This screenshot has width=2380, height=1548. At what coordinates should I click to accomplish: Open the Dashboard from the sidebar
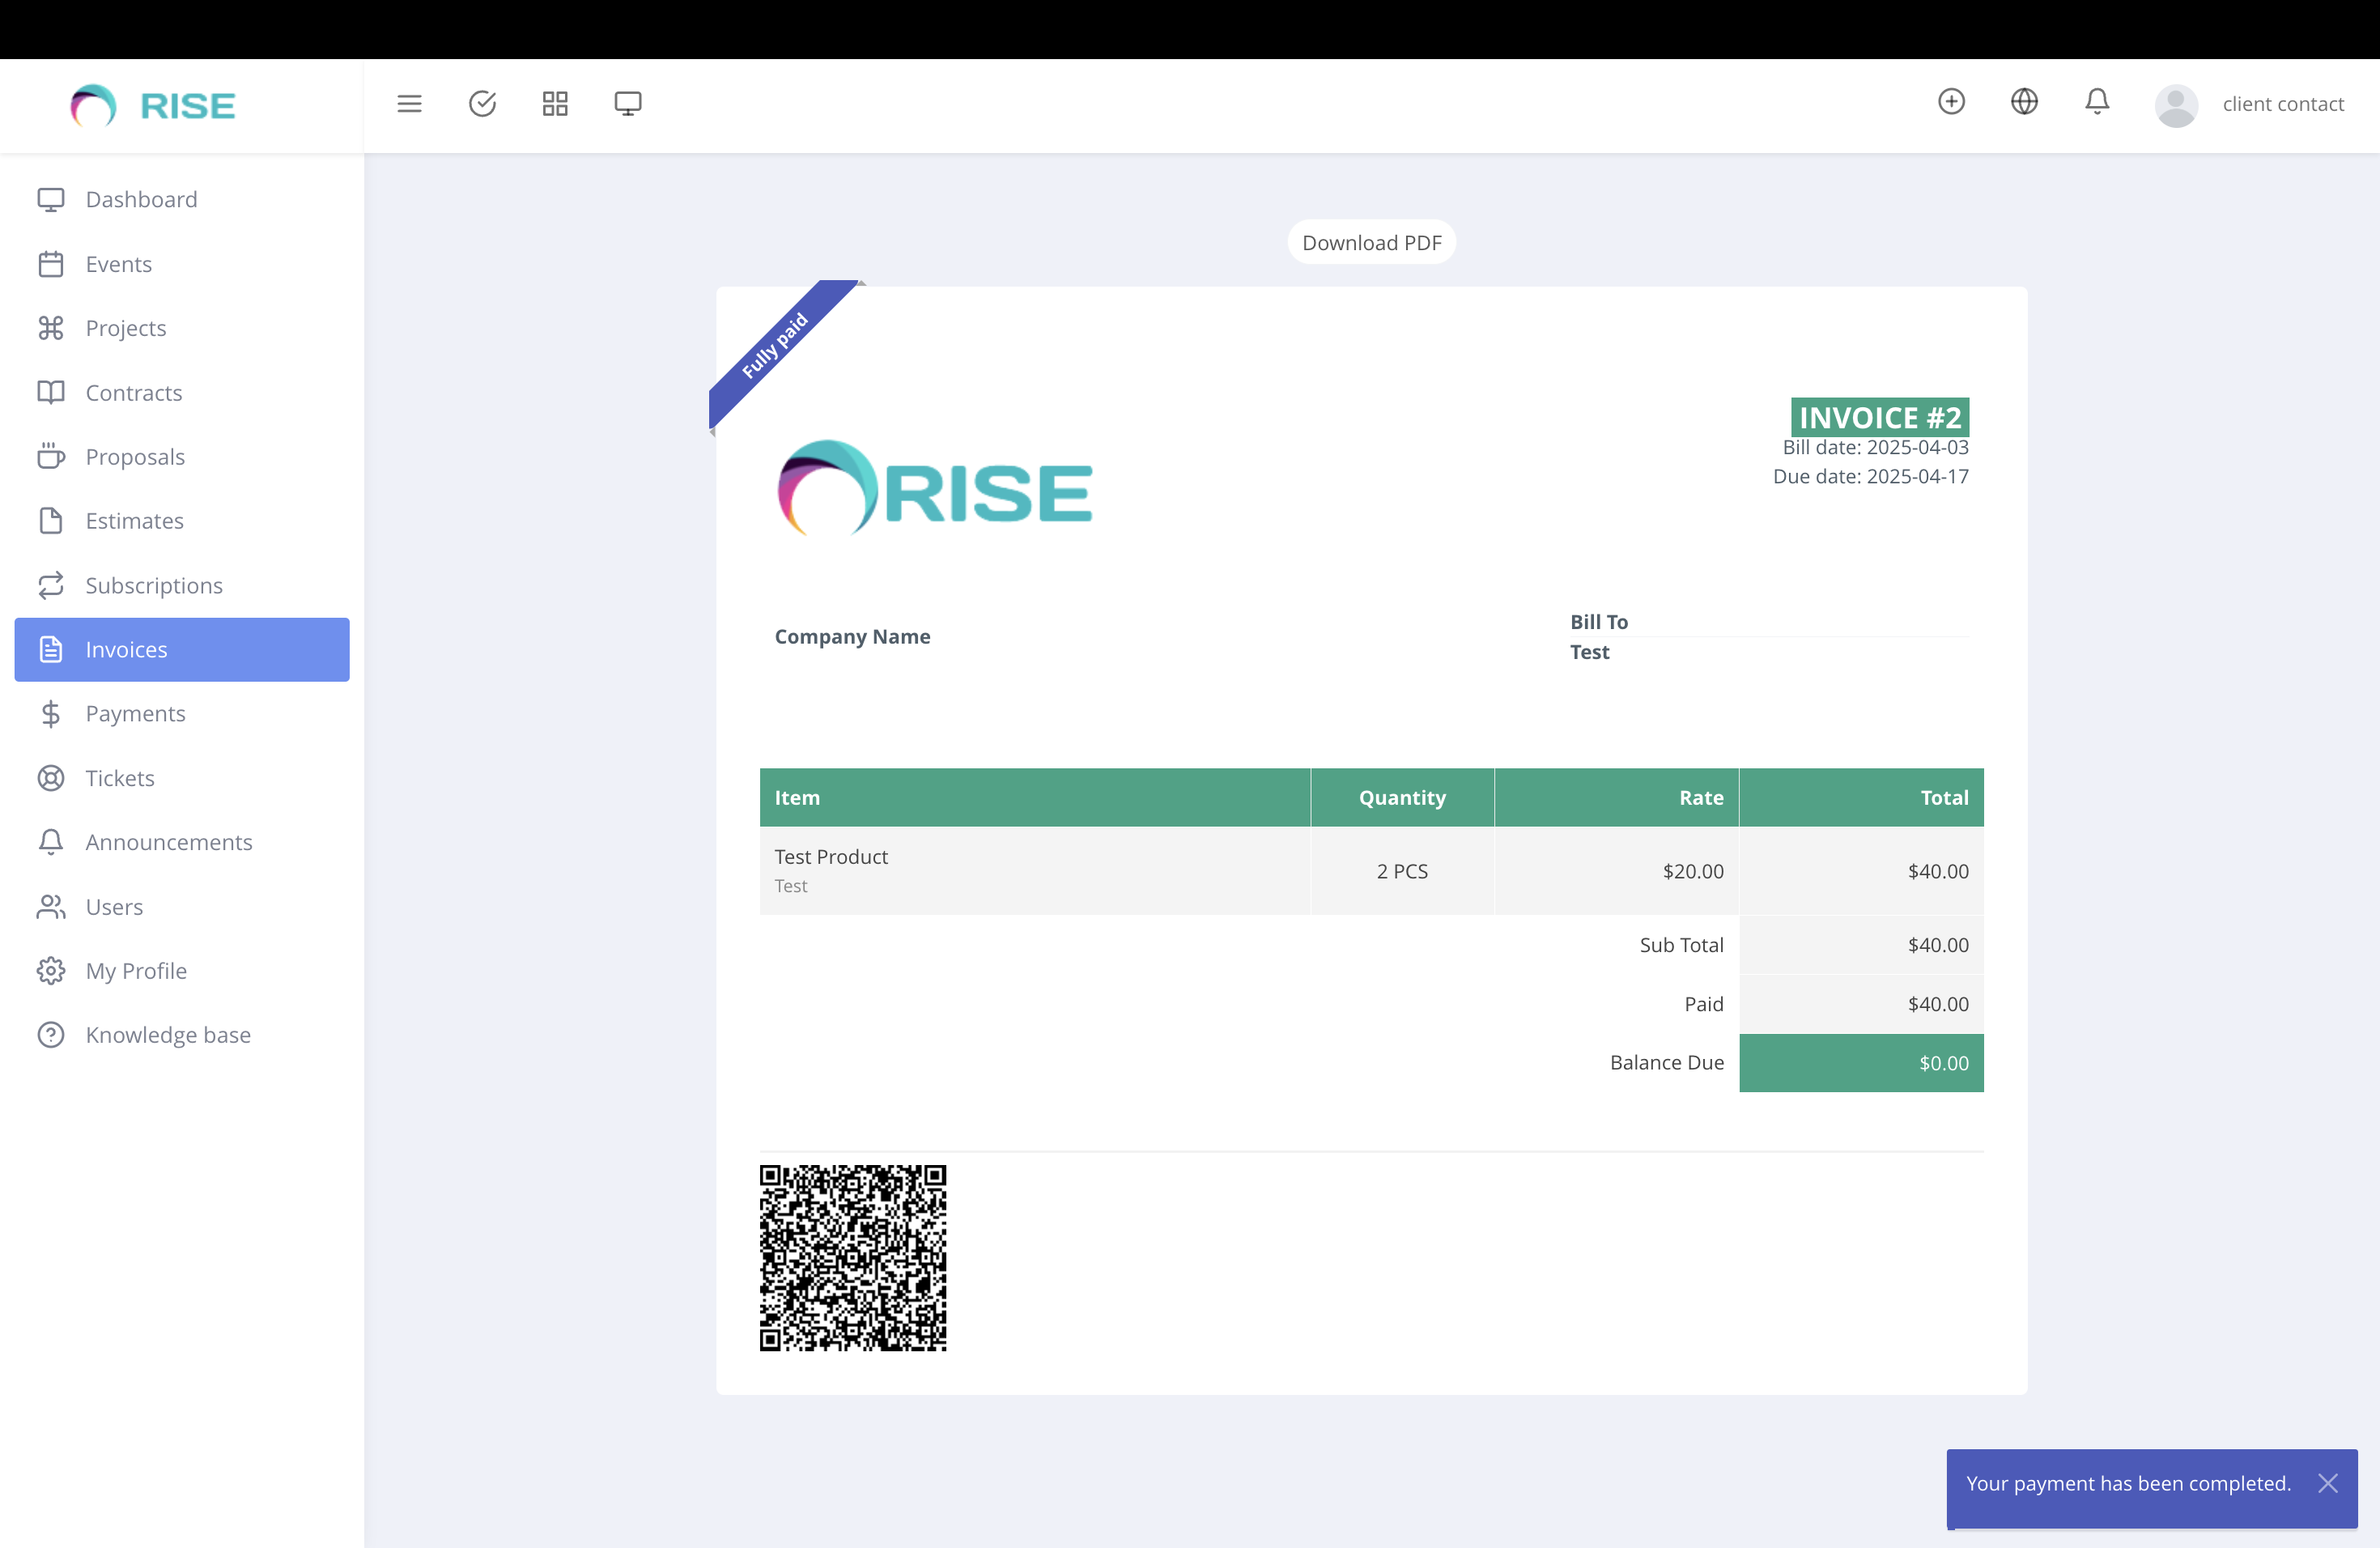(x=141, y=199)
